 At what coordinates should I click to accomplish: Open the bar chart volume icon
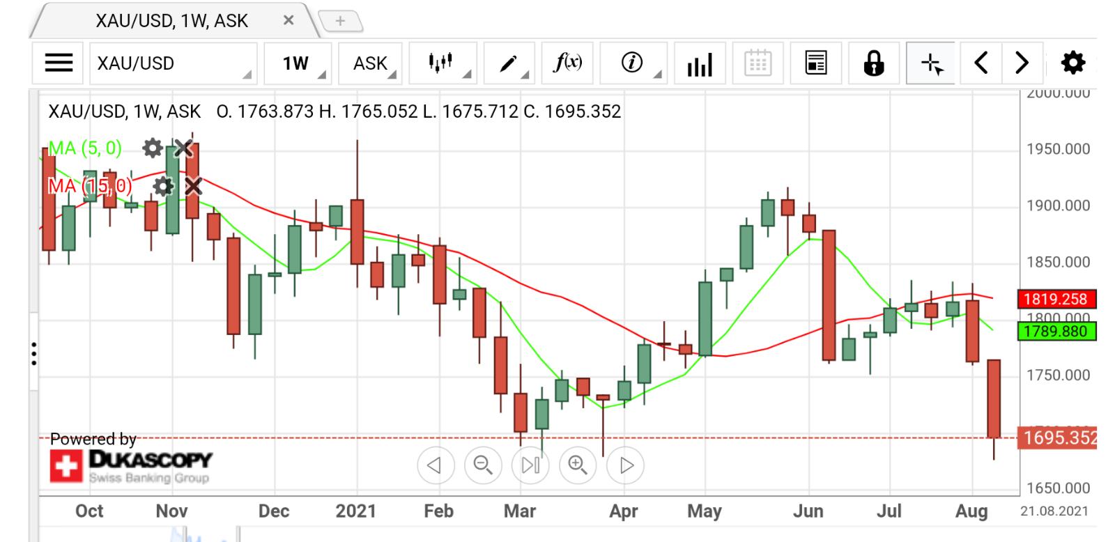pyautogui.click(x=699, y=64)
